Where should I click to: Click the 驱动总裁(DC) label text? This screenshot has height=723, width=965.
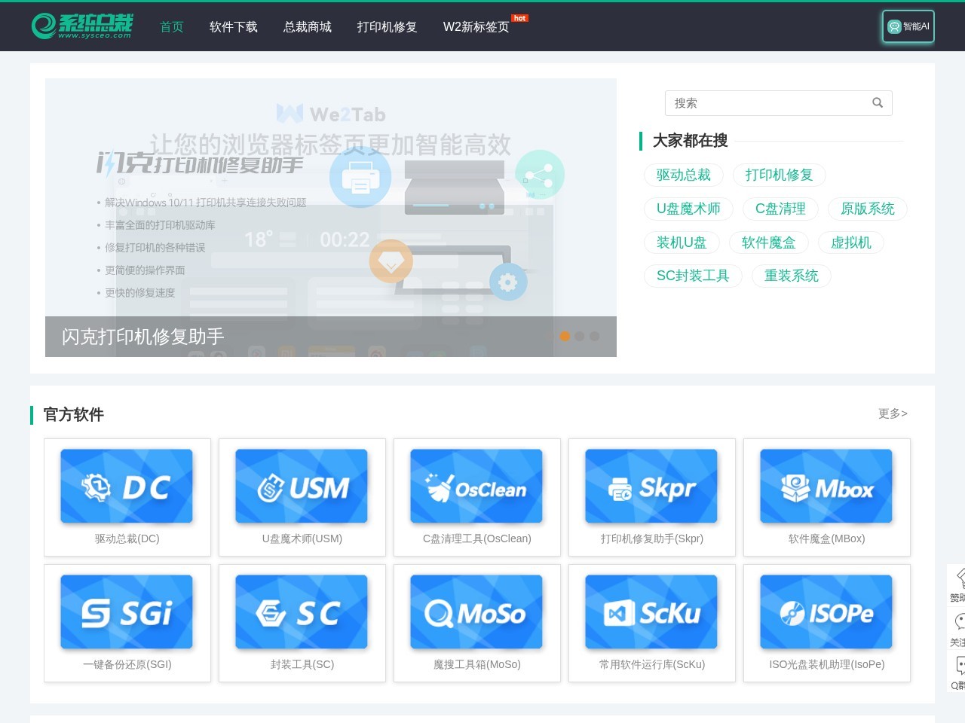click(x=127, y=538)
